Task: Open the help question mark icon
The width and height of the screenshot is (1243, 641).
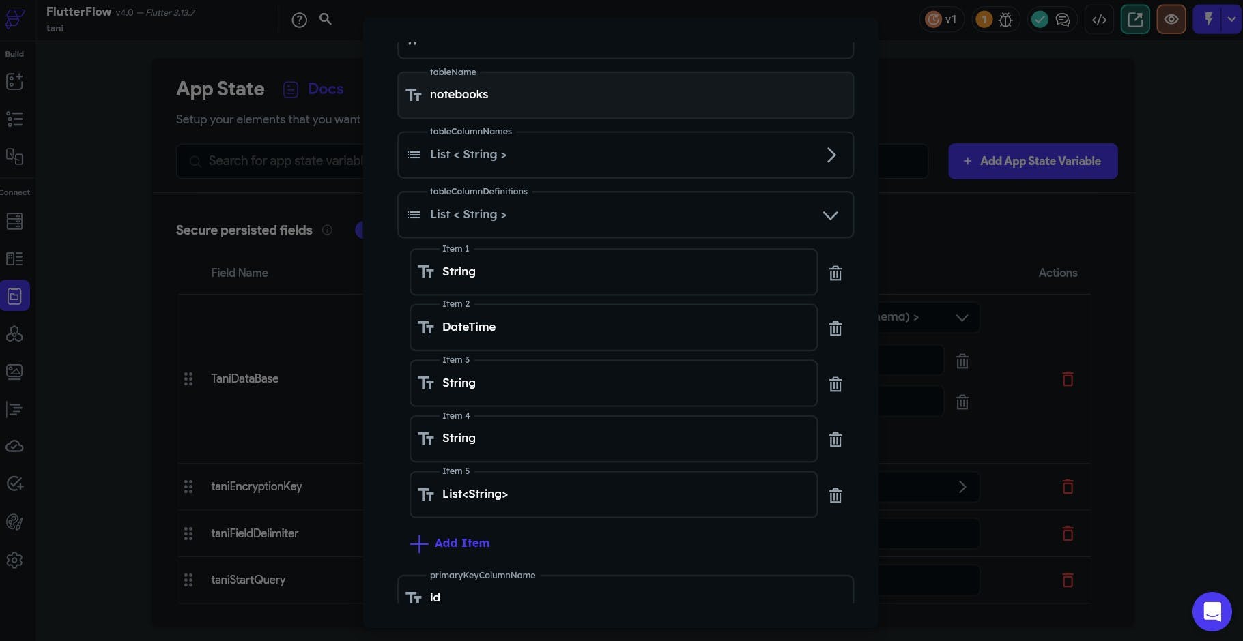Action: pyautogui.click(x=299, y=20)
